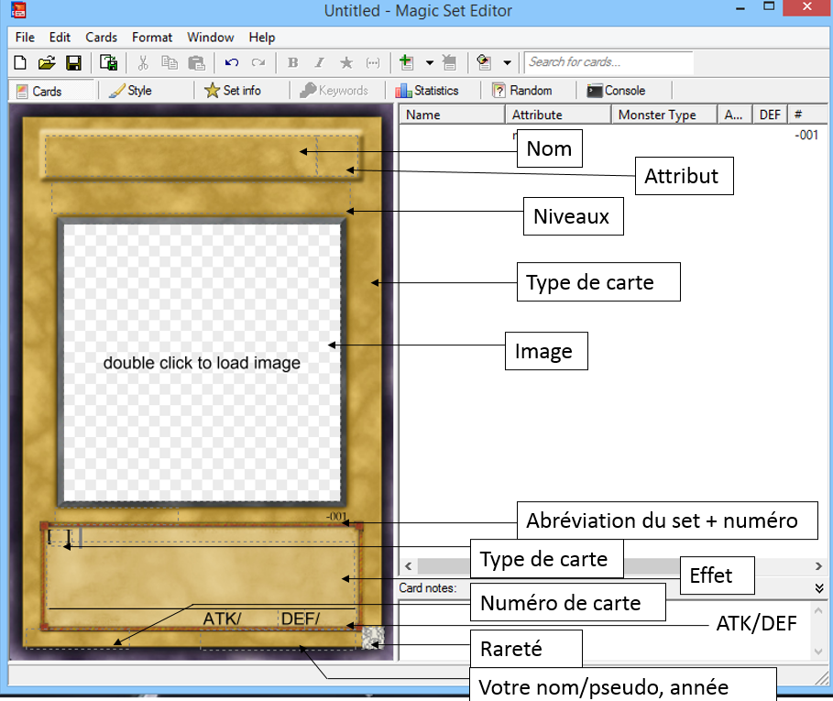Image resolution: width=833 pixels, height=701 pixels.
Task: Sort card list by Attribute column
Action: click(558, 115)
